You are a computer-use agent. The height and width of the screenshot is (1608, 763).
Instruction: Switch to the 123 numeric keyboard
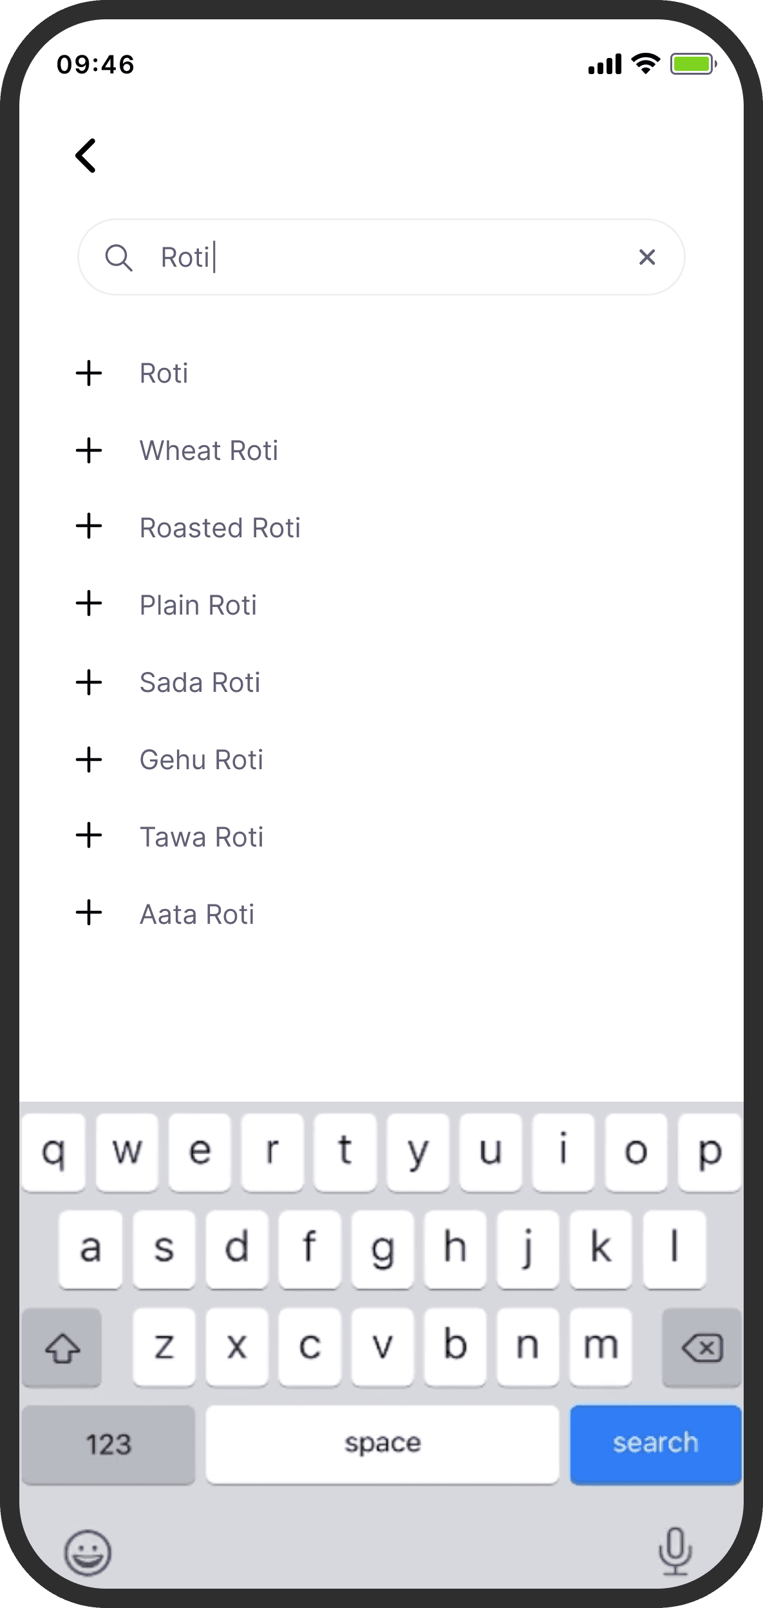[108, 1444]
